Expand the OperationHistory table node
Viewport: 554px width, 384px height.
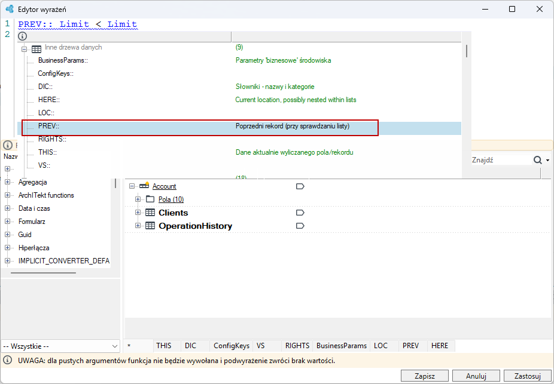point(138,226)
